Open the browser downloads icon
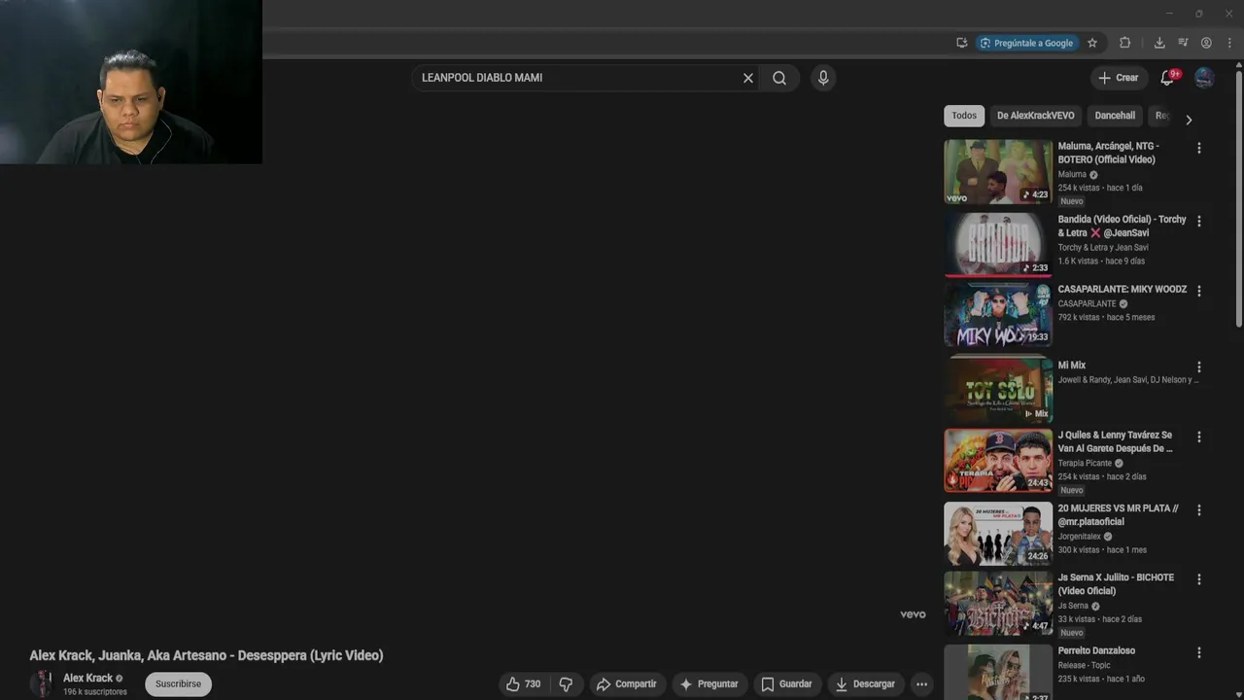1244x700 pixels. [1159, 43]
